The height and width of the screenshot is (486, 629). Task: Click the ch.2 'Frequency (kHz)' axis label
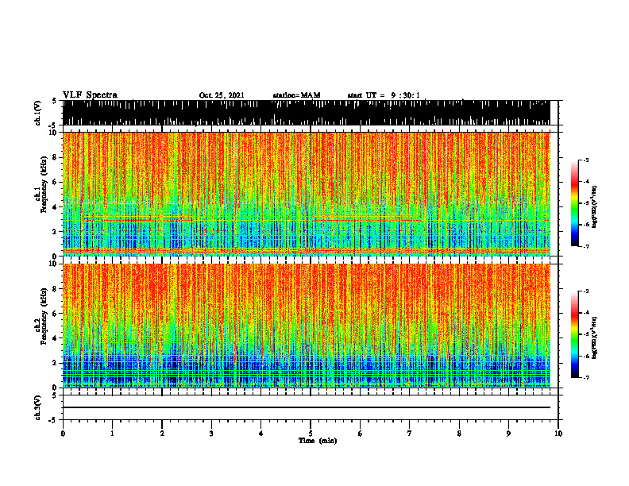click(44, 316)
